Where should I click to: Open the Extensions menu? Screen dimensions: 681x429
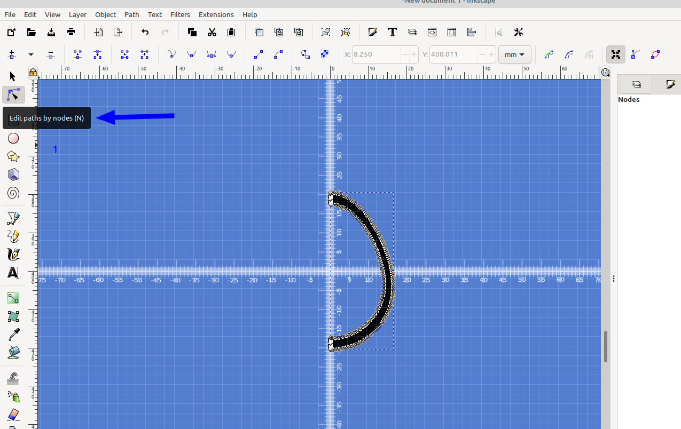click(216, 14)
